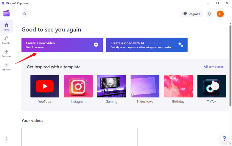This screenshot has height=146, width=232.
Task: Click the scrollbar up arrow
Action: (231, 23)
